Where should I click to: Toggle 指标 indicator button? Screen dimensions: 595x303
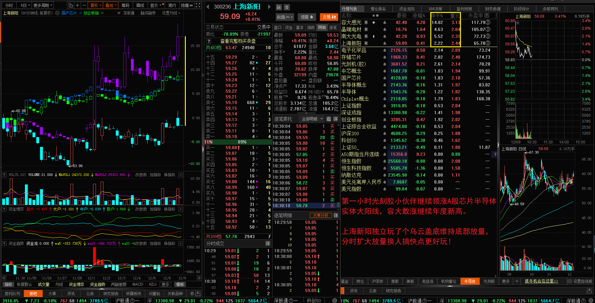tap(8, 284)
